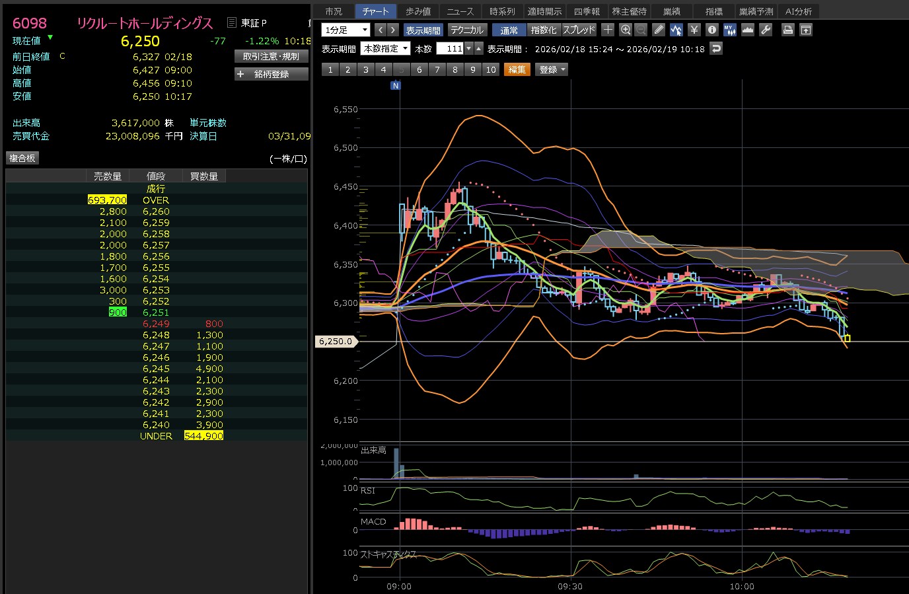Click the zoom in magnifier icon
This screenshot has width=909, height=594.
point(626,30)
